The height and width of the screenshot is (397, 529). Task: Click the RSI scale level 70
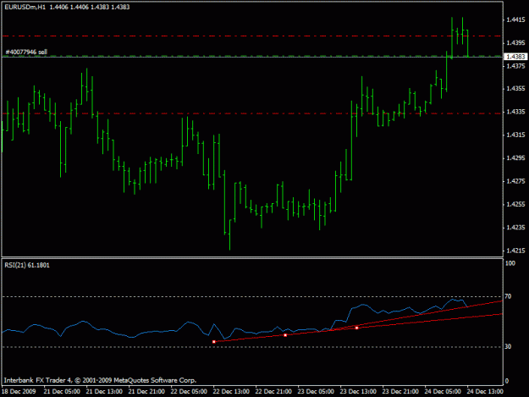pyautogui.click(x=508, y=296)
